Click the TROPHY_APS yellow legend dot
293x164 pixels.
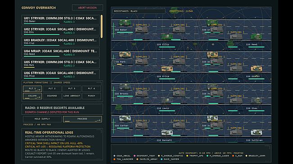(187, 156)
